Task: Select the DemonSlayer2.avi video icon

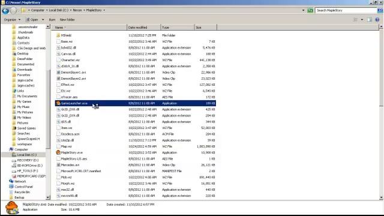Action: point(58,79)
